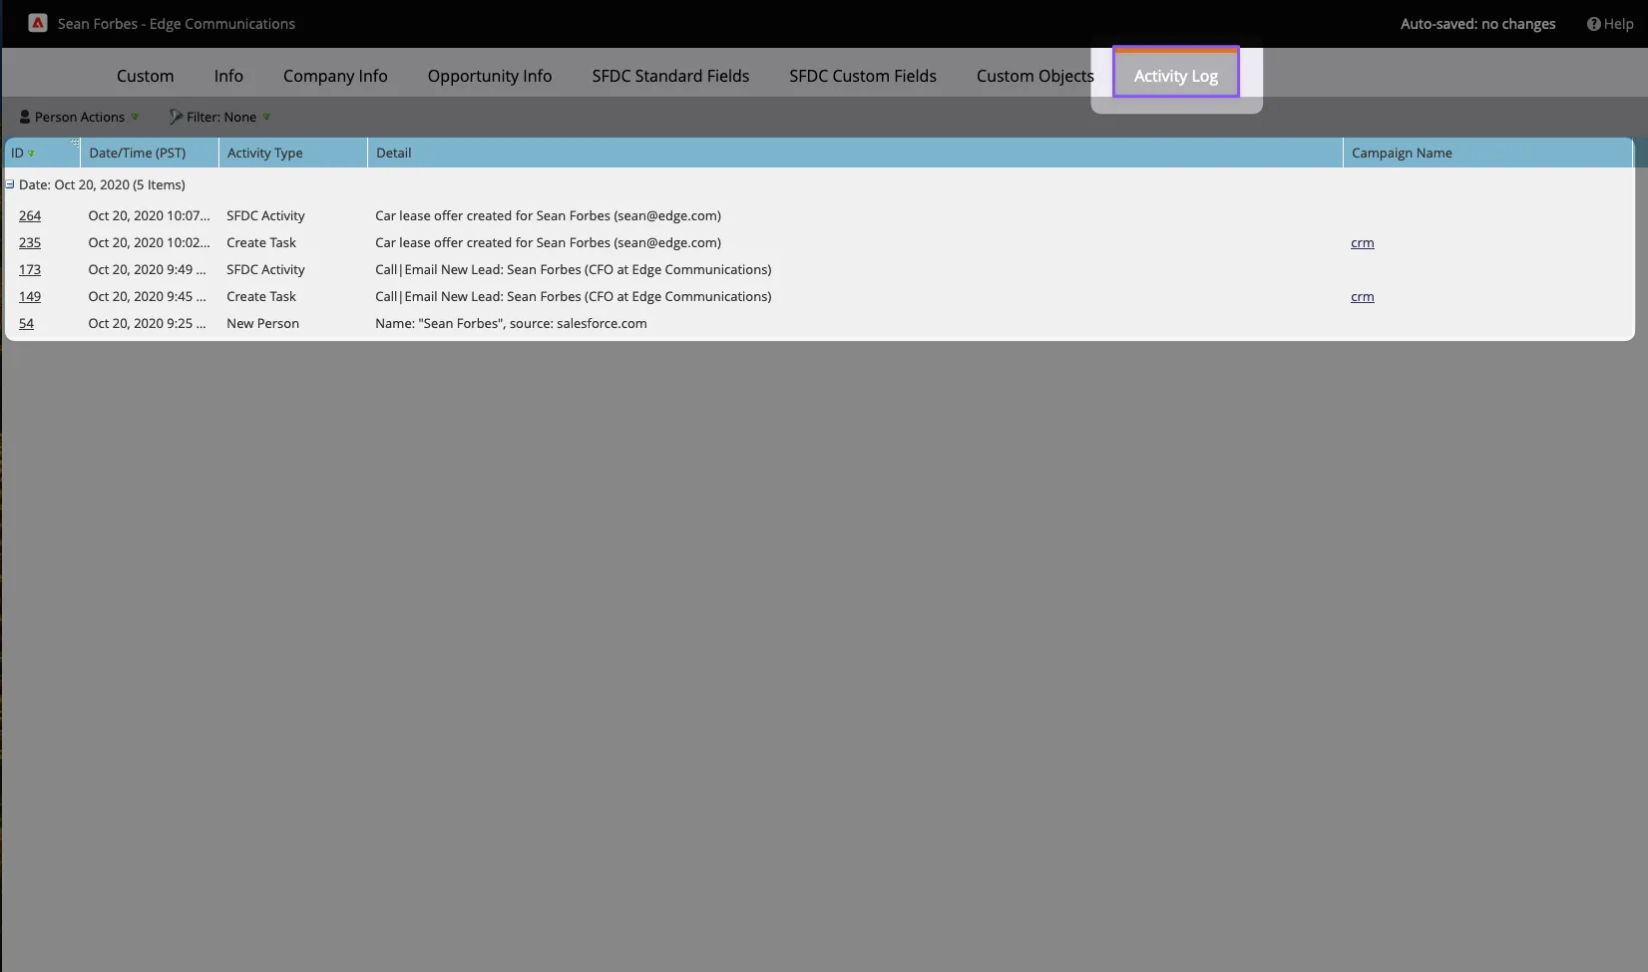Click Car lease offer detail in row 235

548,242
